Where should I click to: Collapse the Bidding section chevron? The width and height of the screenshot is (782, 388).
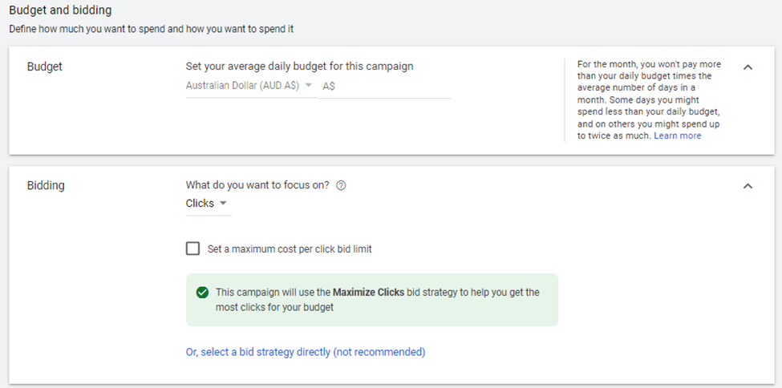748,186
